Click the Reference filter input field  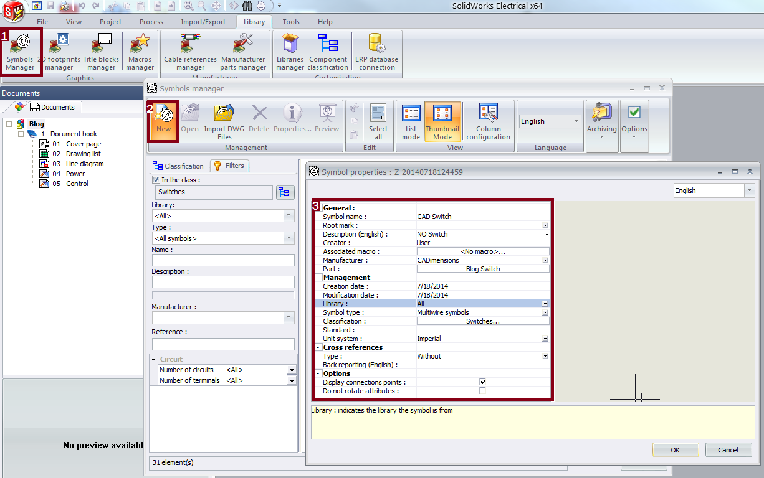[x=223, y=344]
